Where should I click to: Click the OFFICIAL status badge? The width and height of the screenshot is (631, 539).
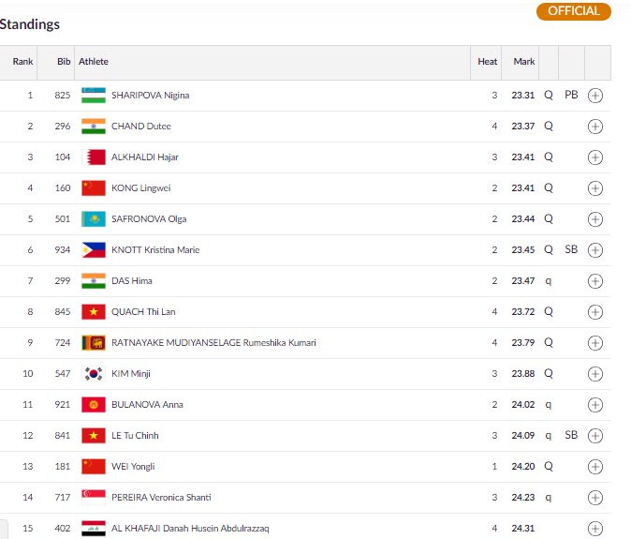point(573,11)
